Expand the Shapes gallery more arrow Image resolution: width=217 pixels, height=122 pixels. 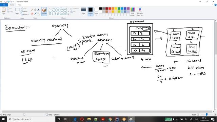point(69,14)
